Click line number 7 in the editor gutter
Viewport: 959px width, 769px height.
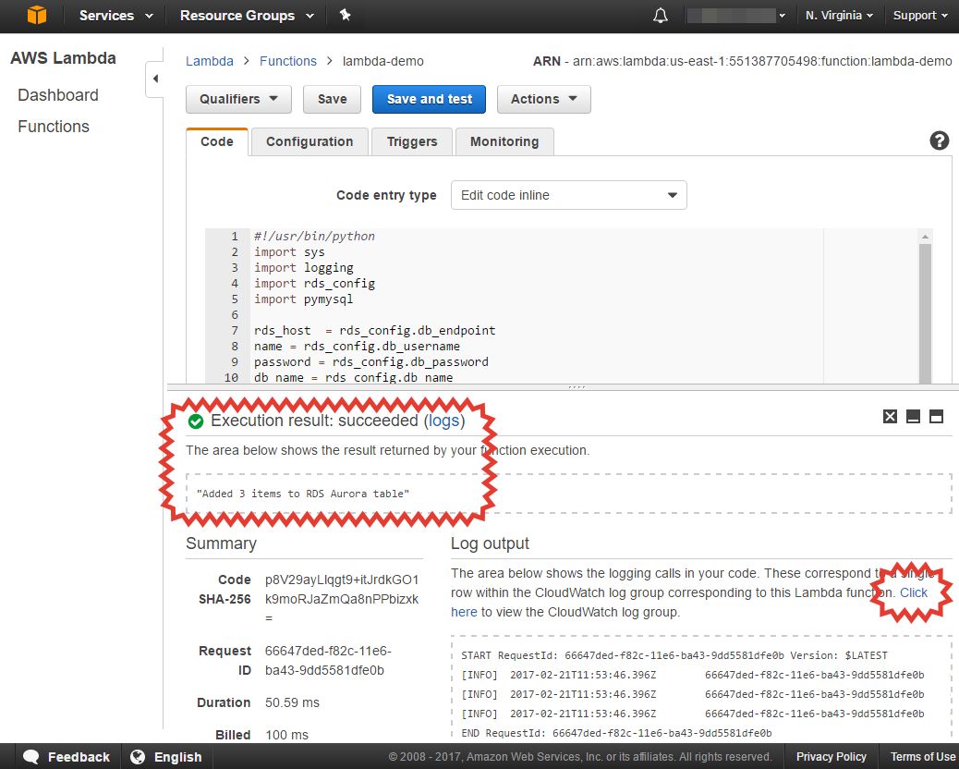coord(235,330)
